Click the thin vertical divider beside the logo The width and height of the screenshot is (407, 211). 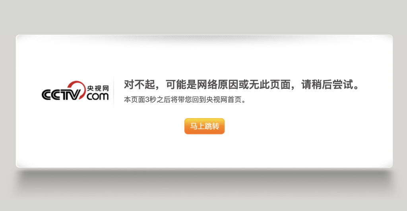tap(114, 91)
